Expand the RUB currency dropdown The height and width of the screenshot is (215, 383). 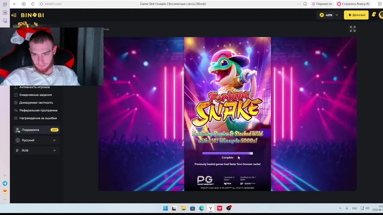point(36,150)
